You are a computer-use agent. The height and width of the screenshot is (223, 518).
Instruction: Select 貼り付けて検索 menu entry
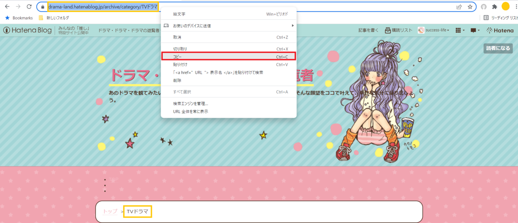[228, 72]
